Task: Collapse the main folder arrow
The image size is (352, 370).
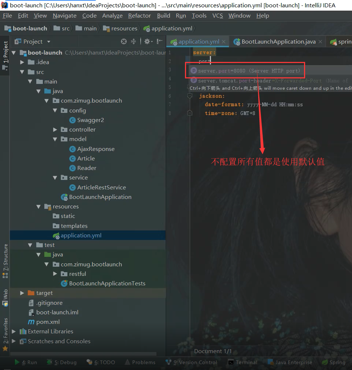Action: click(30, 82)
